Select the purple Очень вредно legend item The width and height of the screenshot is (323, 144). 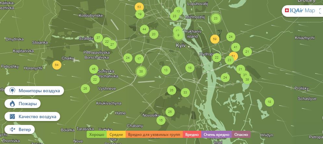pos(216,135)
